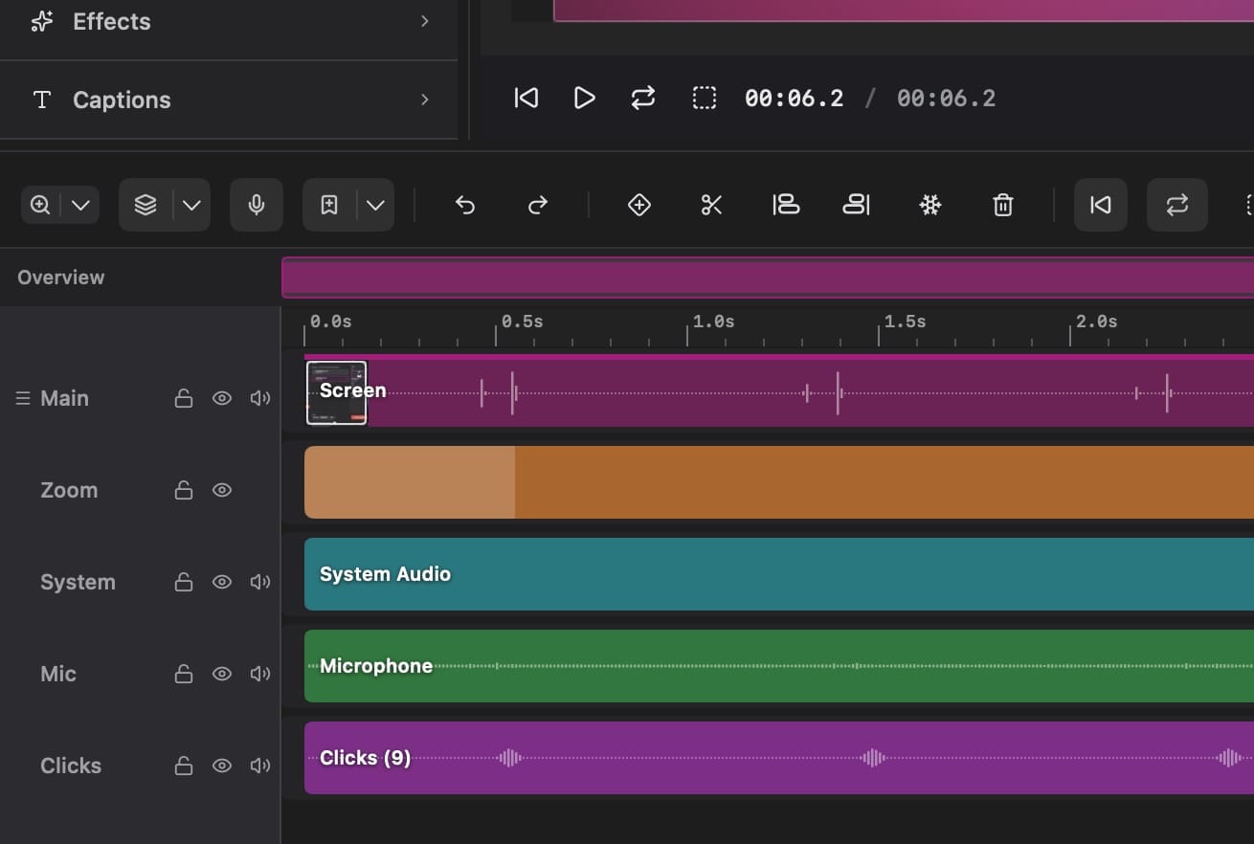
Task: Click the Effects sparkle icon
Action: 42,21
